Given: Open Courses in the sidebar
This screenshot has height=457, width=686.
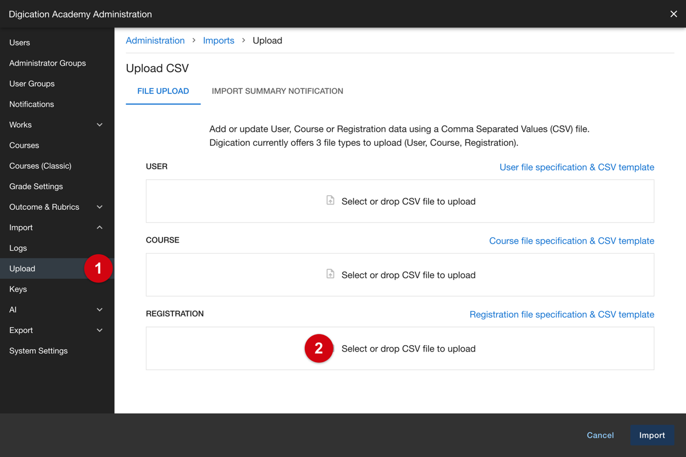Looking at the screenshot, I should click(24, 145).
